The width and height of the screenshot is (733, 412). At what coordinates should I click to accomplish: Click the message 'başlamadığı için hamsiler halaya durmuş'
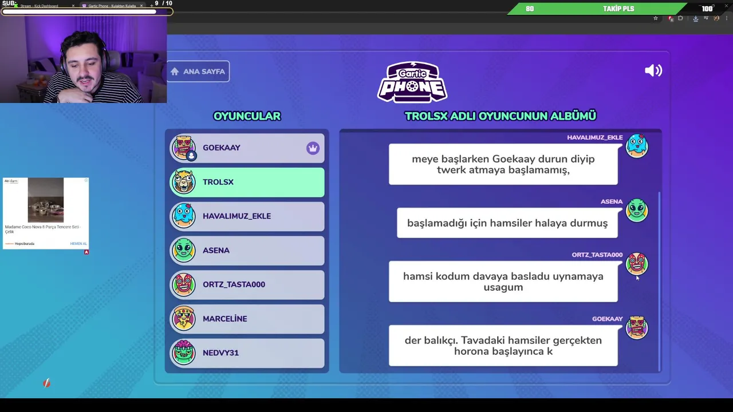(507, 223)
